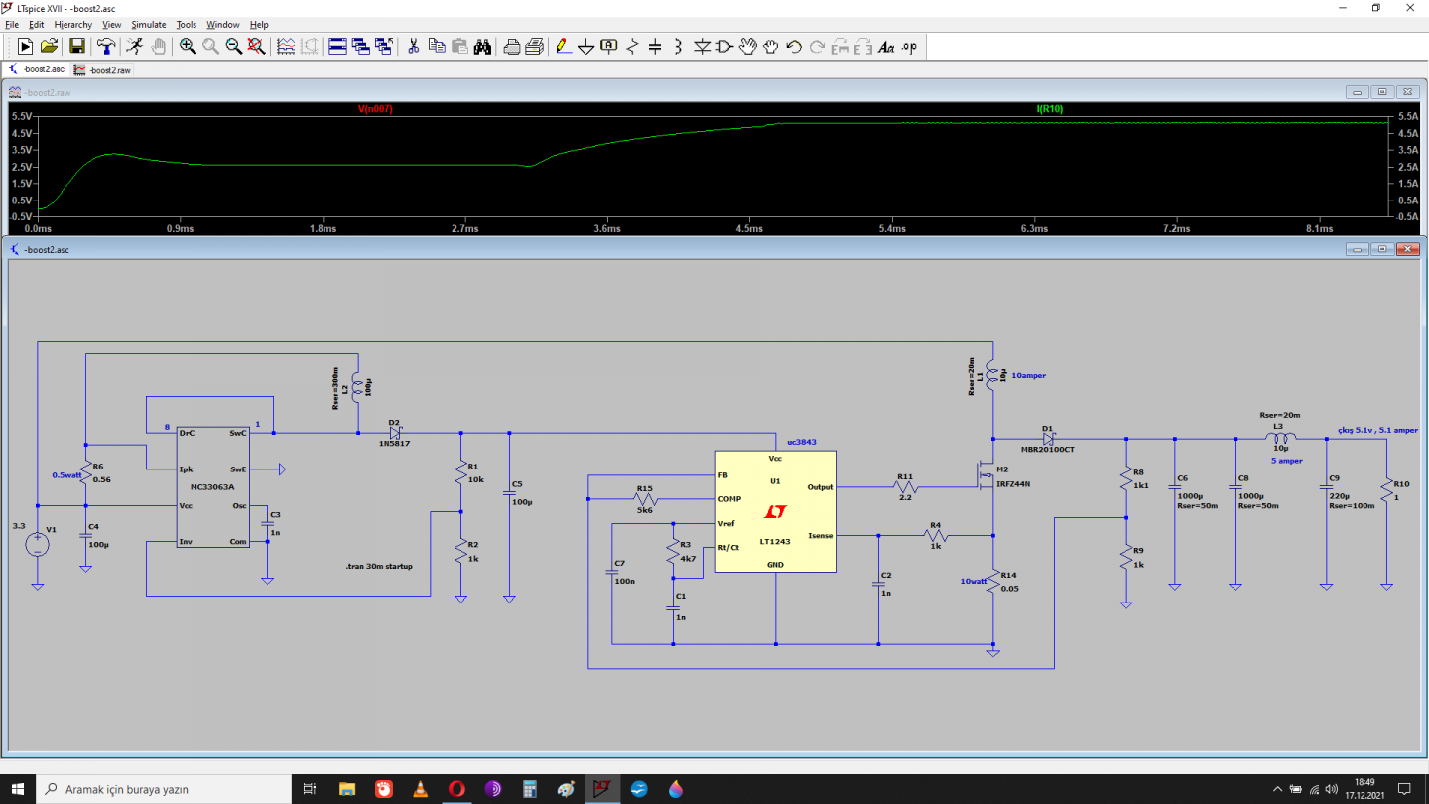Open the Hierarchy menu
The image size is (1429, 804).
pyautogui.click(x=73, y=24)
